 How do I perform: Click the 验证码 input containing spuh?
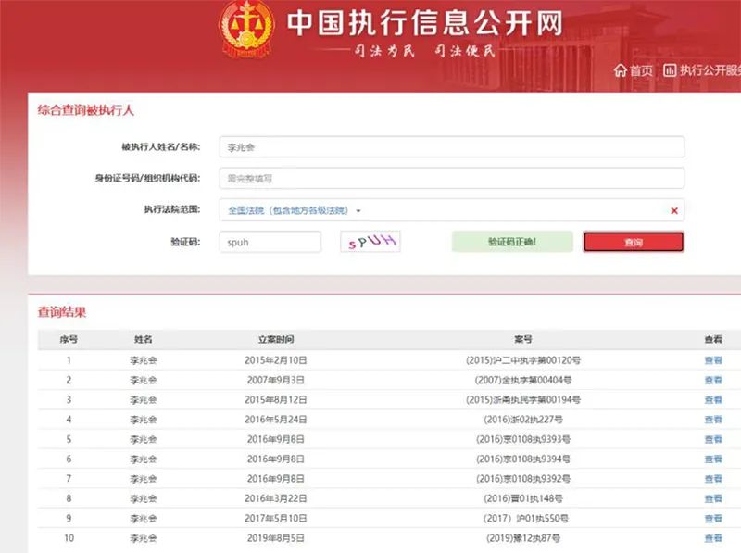click(270, 242)
